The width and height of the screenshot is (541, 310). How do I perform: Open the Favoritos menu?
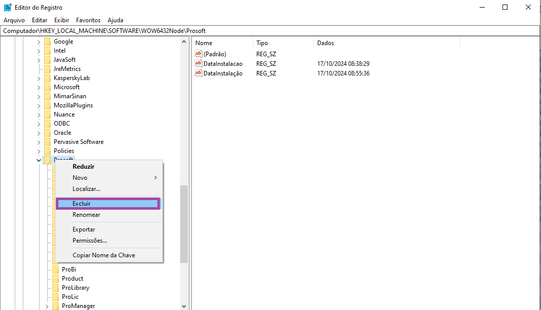pos(88,20)
